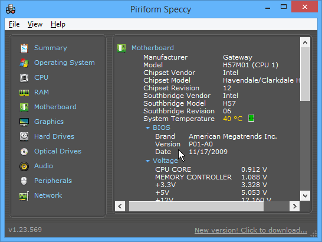Screen dimensions: 322x242
Task: Click the Operating System Windows flag icon
Action: point(24,63)
